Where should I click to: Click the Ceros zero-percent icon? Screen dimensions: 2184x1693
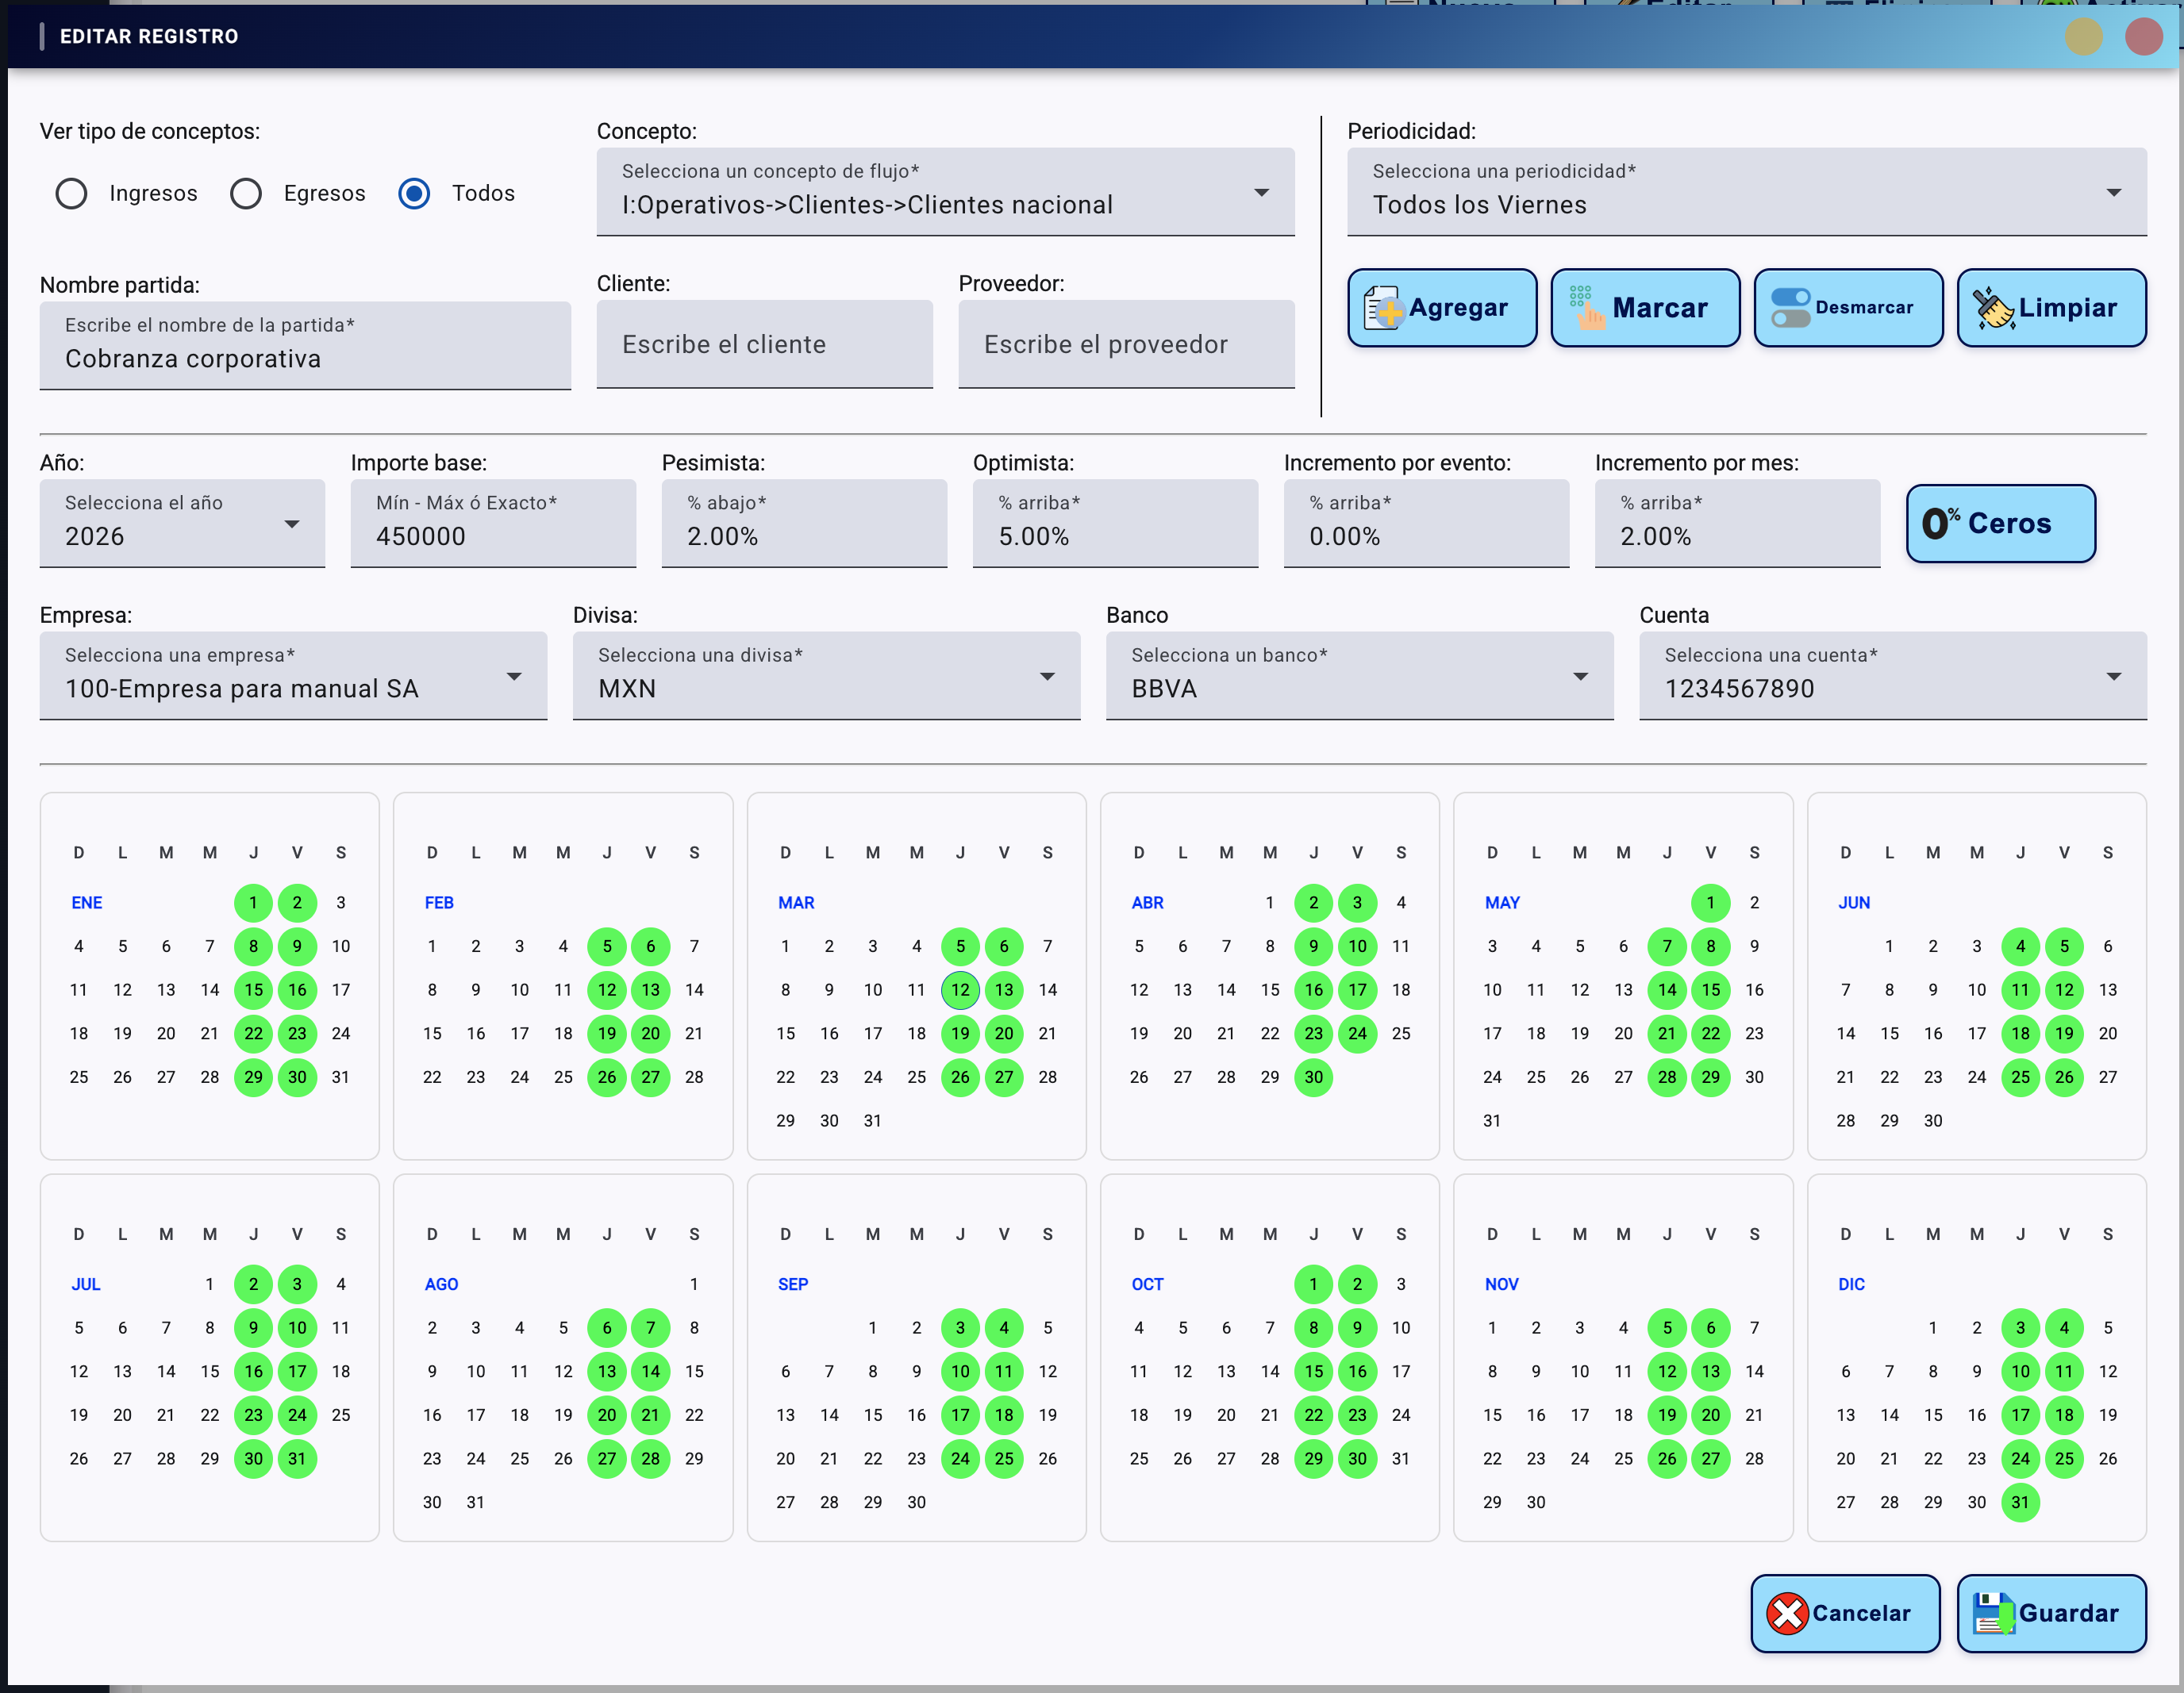[x=1940, y=523]
